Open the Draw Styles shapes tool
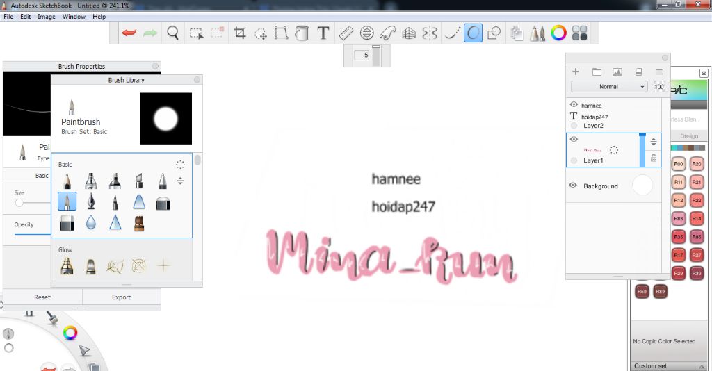 494,33
